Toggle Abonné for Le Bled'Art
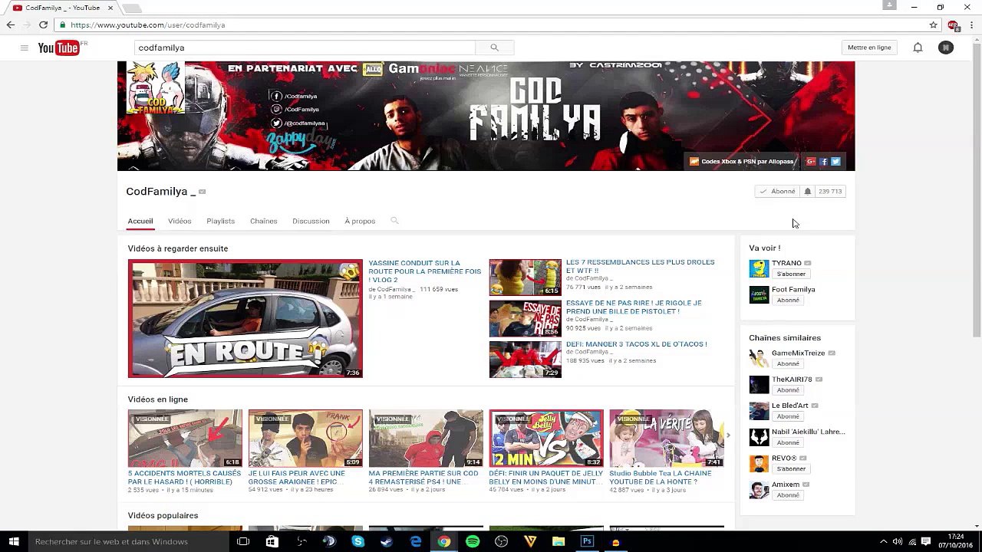This screenshot has height=552, width=982. [788, 416]
